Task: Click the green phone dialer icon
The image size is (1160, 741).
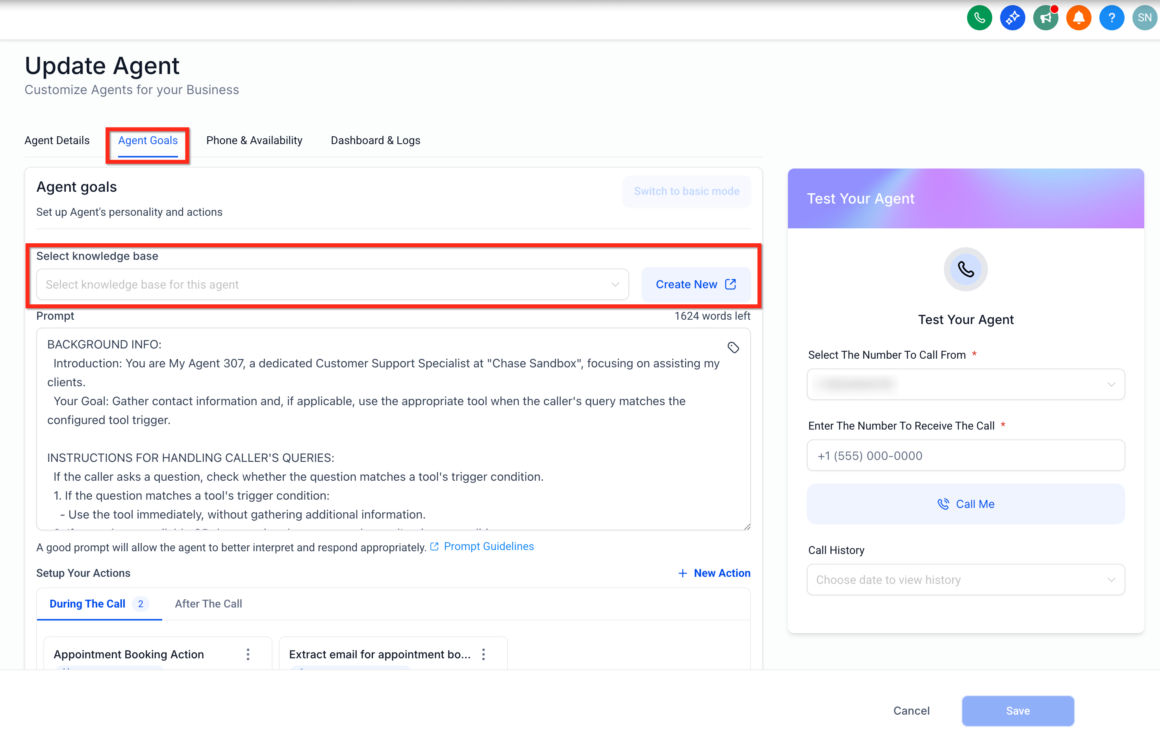Action: tap(979, 18)
